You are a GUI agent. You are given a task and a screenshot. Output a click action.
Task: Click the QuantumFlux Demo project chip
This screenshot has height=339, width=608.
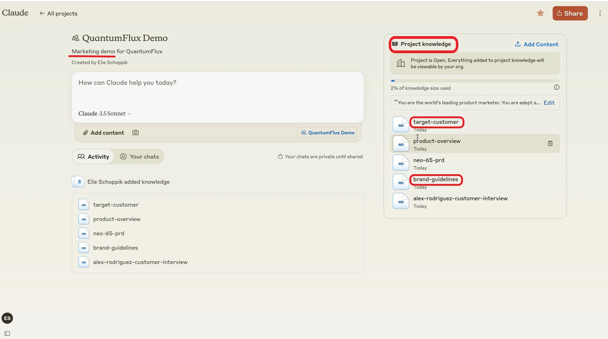(x=327, y=133)
